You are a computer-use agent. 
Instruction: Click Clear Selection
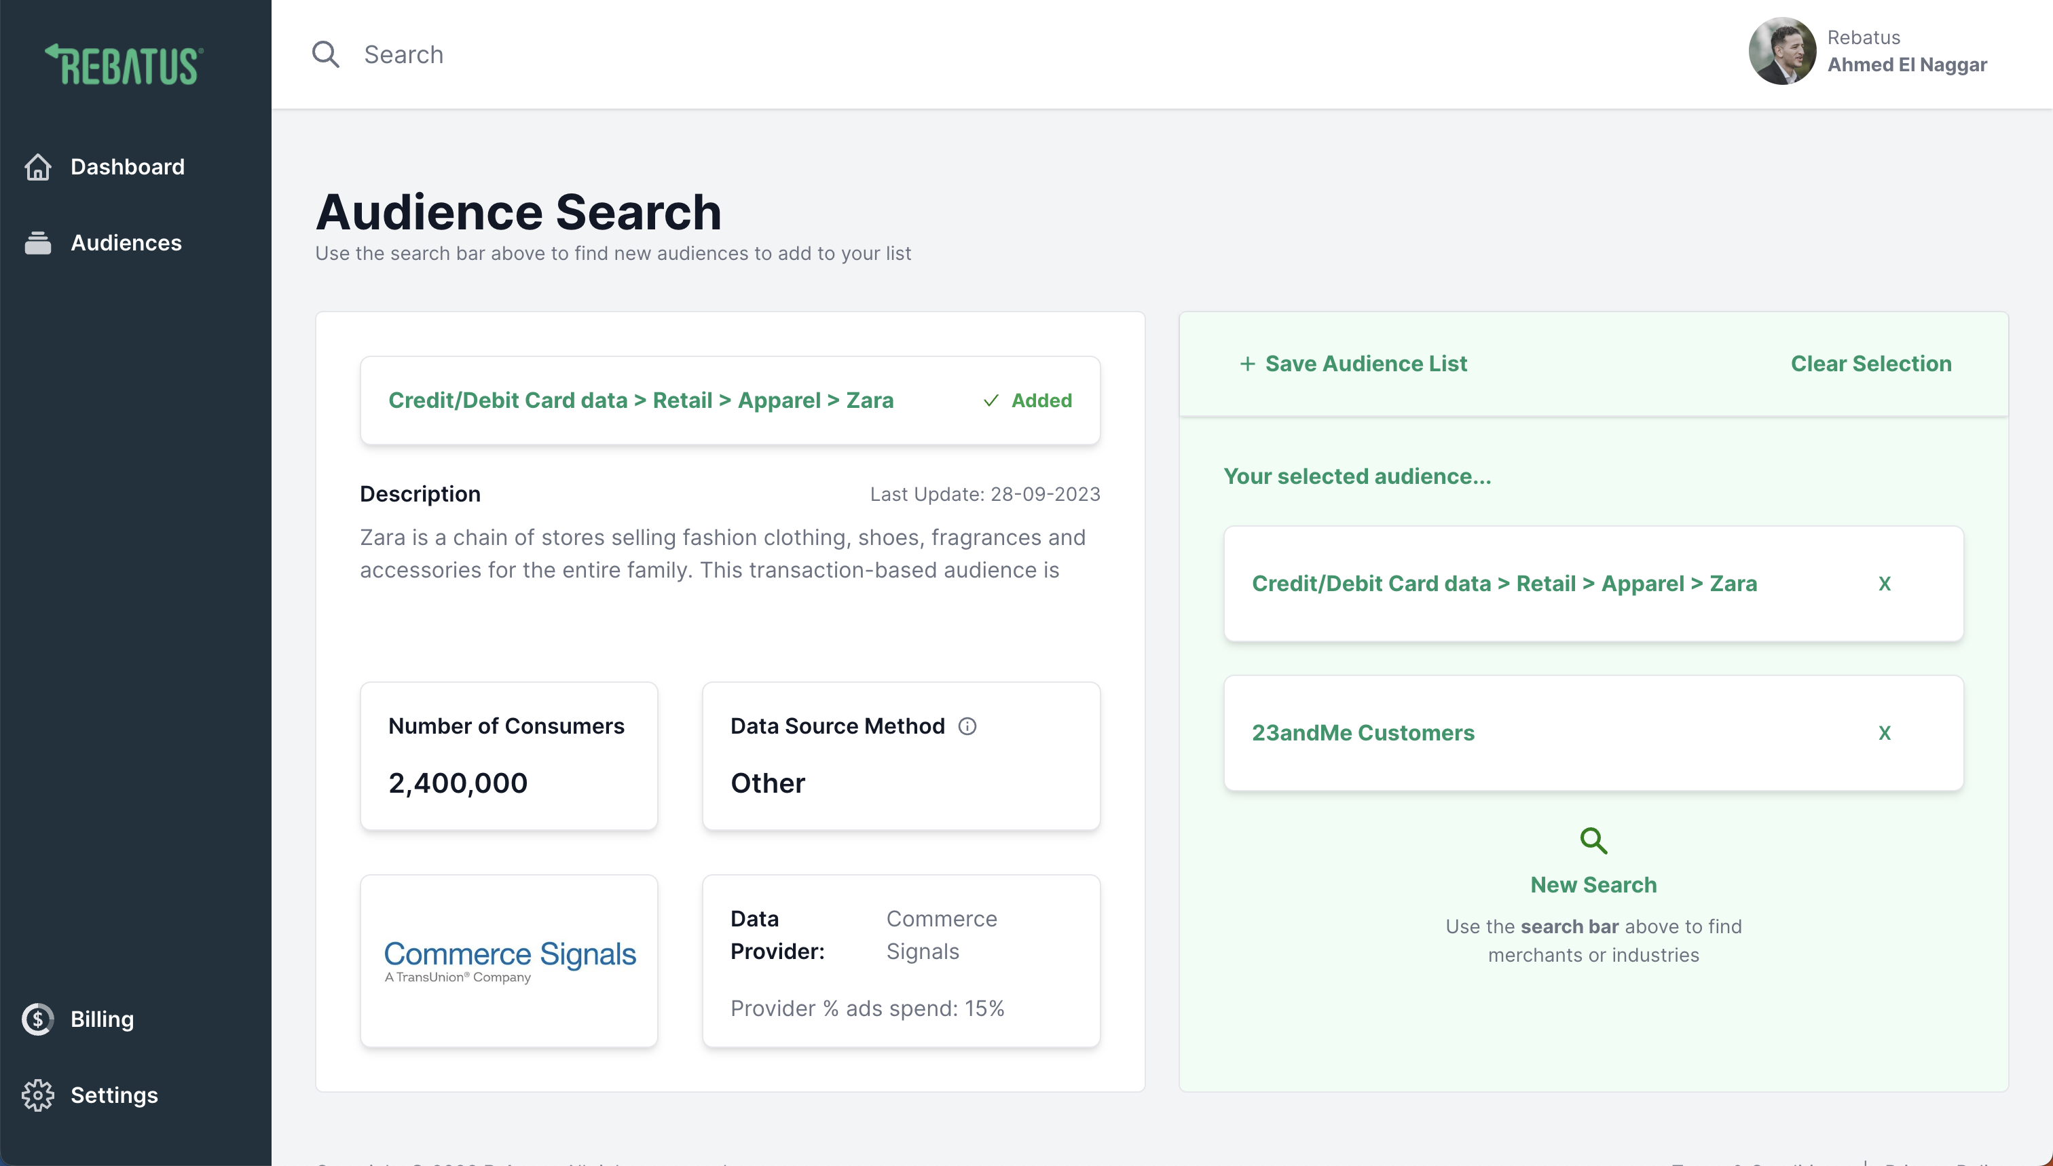tap(1870, 364)
